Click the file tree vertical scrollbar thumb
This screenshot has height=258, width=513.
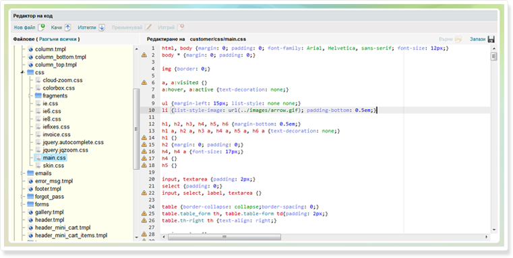tap(136, 129)
